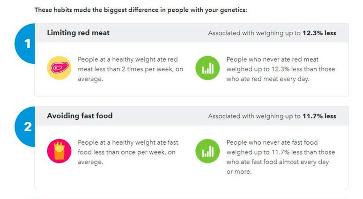This screenshot has width=363, height=199.
Task: Click the text about red meat 2 times per week
Action: tap(130, 69)
